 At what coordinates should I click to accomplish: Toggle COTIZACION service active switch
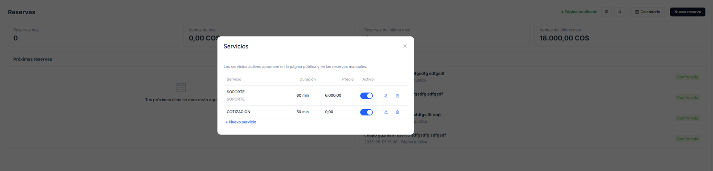366,112
